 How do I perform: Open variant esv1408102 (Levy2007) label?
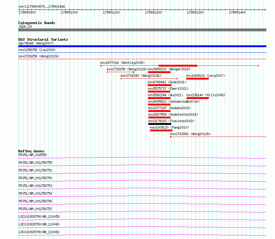(205, 76)
